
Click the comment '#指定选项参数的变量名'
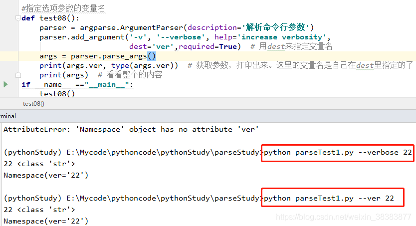(x=63, y=8)
